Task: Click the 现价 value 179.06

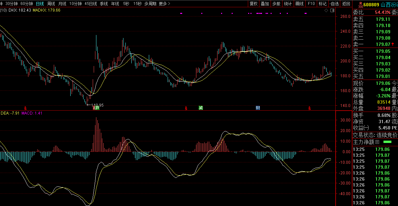Action: click(x=383, y=83)
